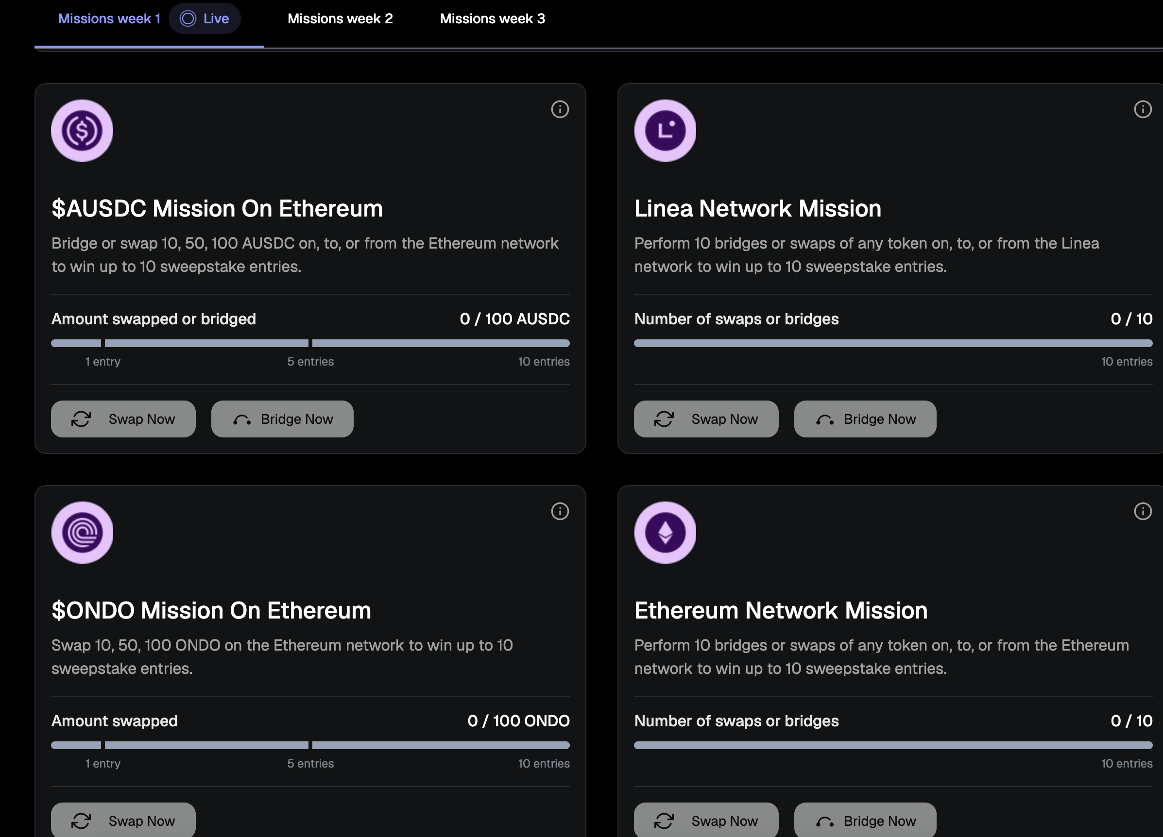This screenshot has height=837, width=1163.
Task: Click the Ethereum diamond logo
Action: point(665,533)
